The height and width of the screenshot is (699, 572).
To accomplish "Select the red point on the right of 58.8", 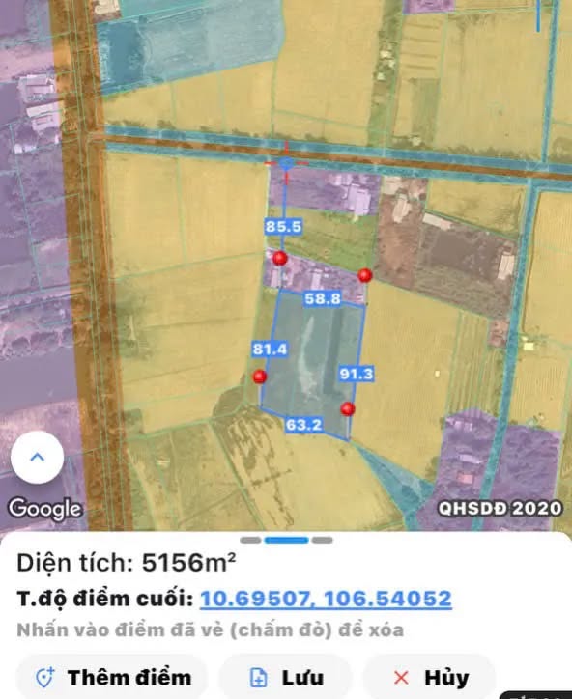I will (x=365, y=275).
